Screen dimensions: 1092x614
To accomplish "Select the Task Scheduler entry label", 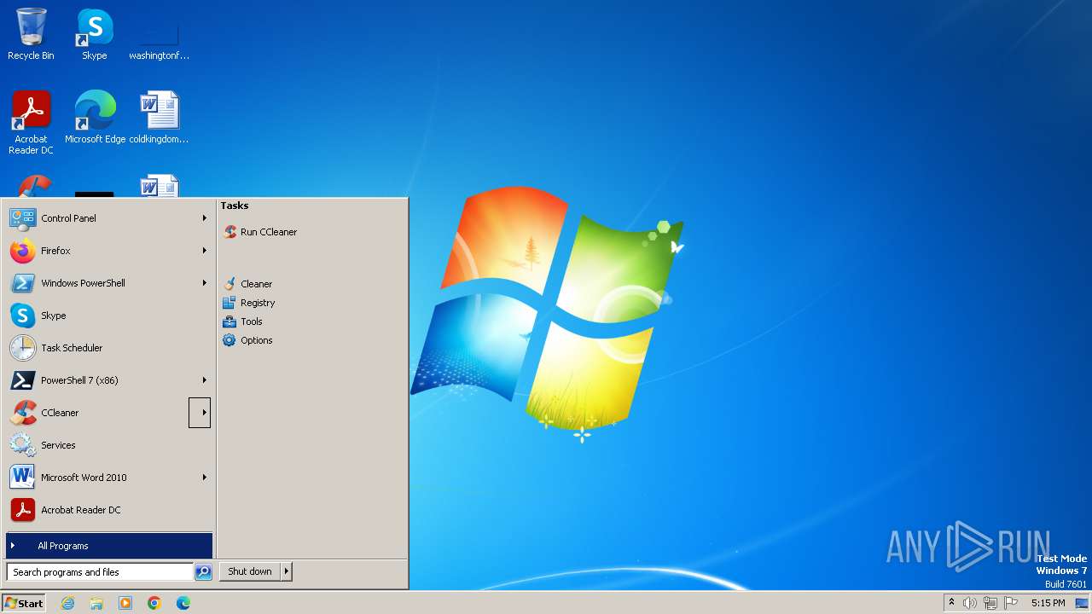I will [x=72, y=348].
